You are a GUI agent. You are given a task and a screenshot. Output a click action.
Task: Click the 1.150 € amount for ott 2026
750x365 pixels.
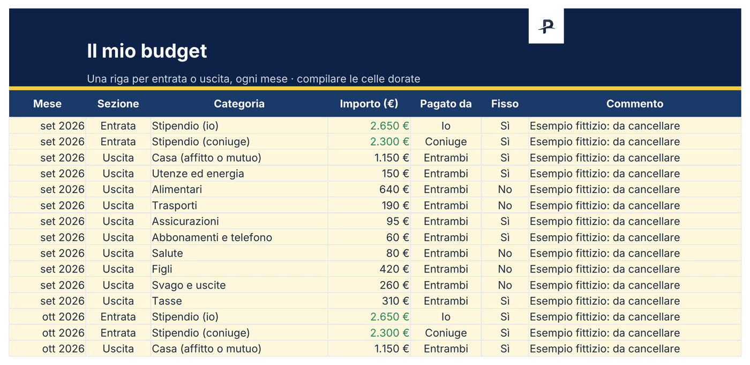[x=369, y=349]
